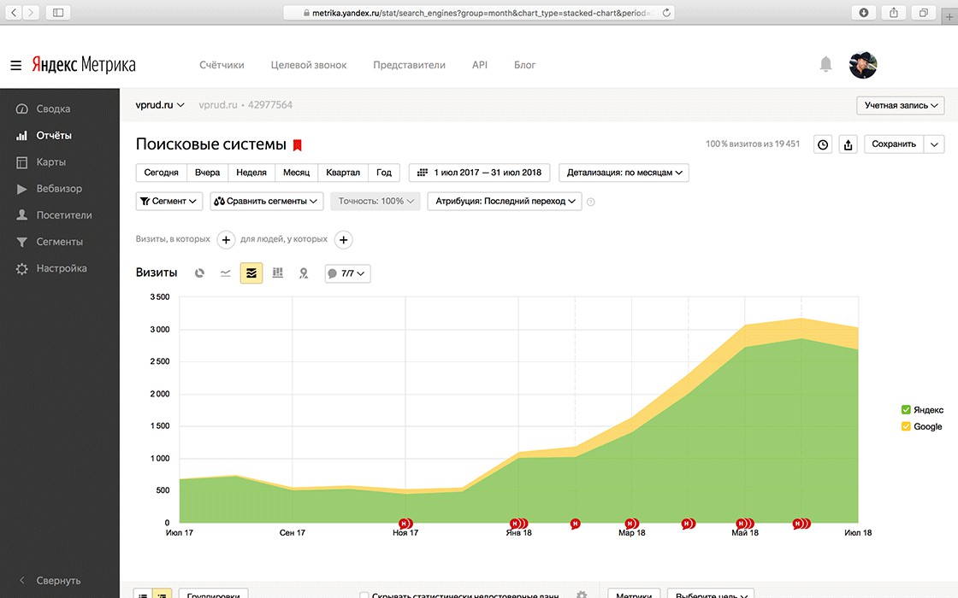Viewport: 958px width, 598px height.
Task: Expand the 7/7 annotations dropdown
Action: (x=347, y=273)
